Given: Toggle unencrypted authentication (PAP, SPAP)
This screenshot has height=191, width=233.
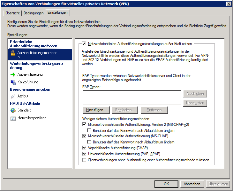Looking at the screenshot, I should pyautogui.click(x=84, y=154).
